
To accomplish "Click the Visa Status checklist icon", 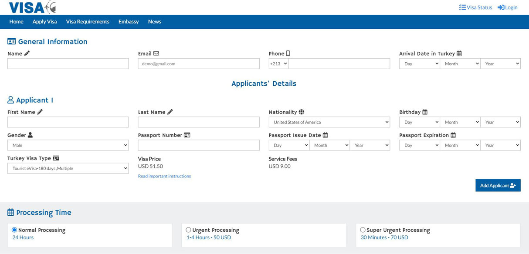I will click(462, 7).
